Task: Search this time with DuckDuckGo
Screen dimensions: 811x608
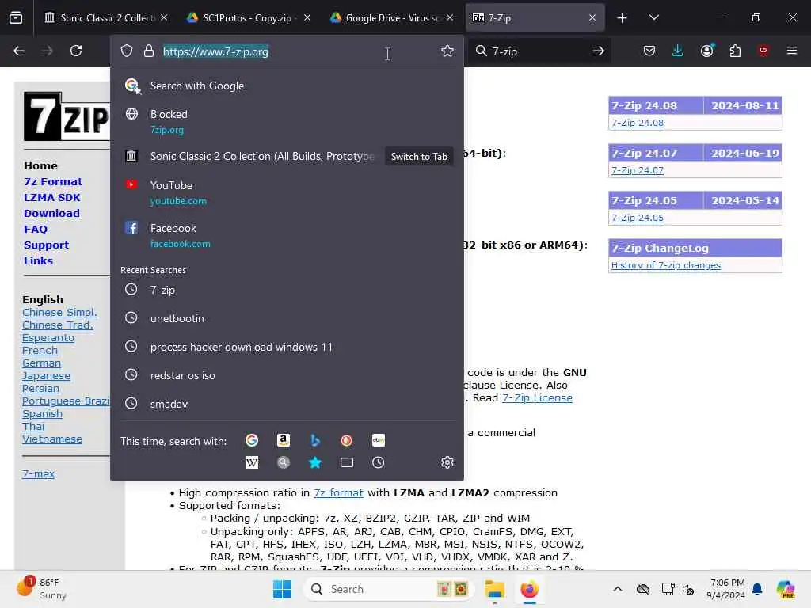Action: (x=347, y=440)
